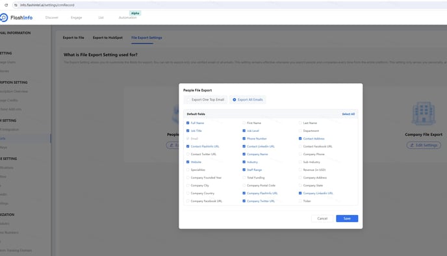
Task: Switch to the Export to HubSpot tab
Action: [107, 38]
